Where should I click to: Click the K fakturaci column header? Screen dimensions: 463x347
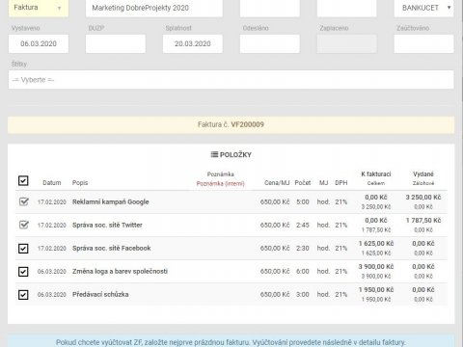(x=376, y=174)
